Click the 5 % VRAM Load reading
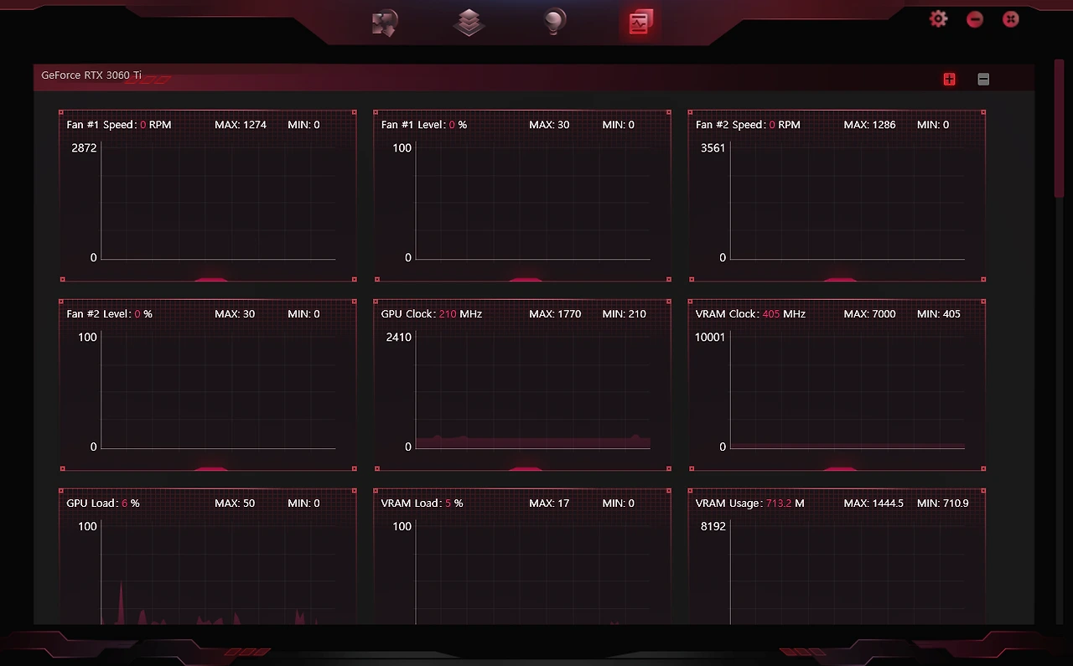 pyautogui.click(x=454, y=503)
